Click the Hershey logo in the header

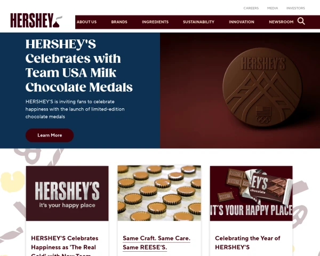[36, 20]
